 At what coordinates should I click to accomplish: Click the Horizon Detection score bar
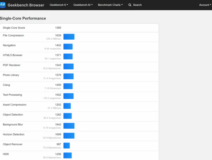pyautogui.click(x=69, y=136)
